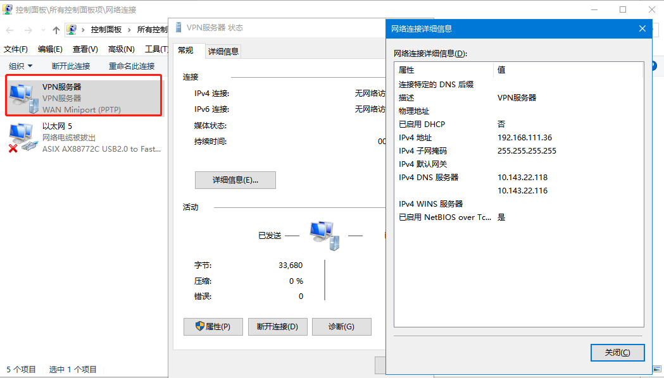
Task: Open the 查看(V) menu
Action: click(x=85, y=49)
